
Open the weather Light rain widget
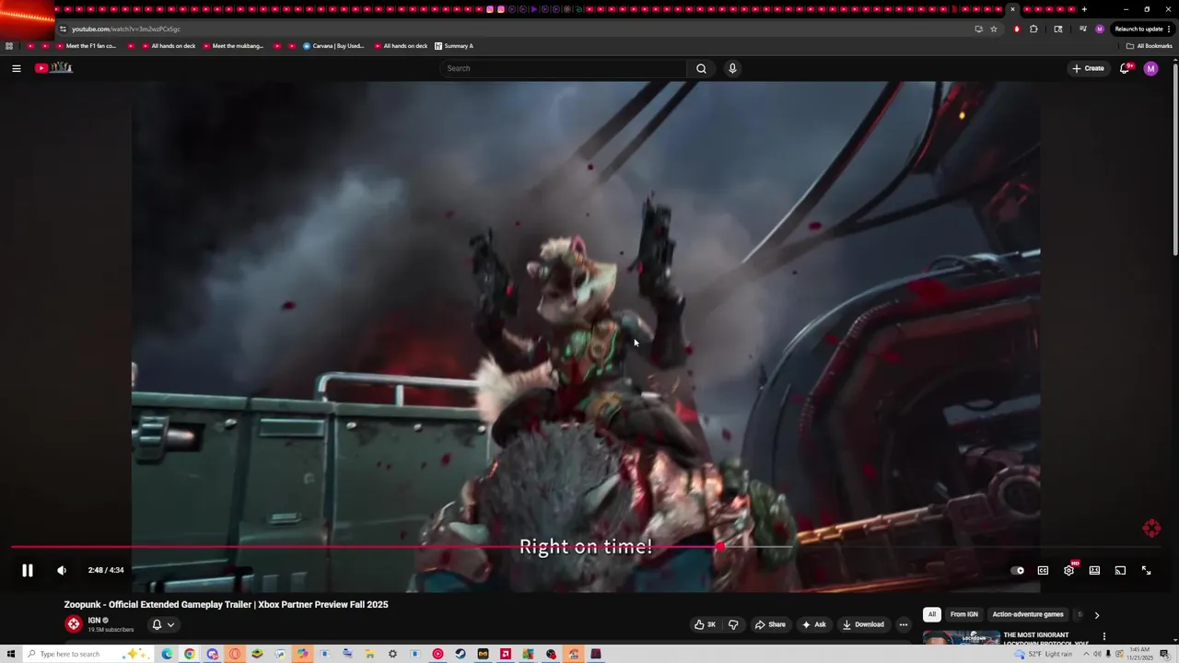click(x=1044, y=654)
